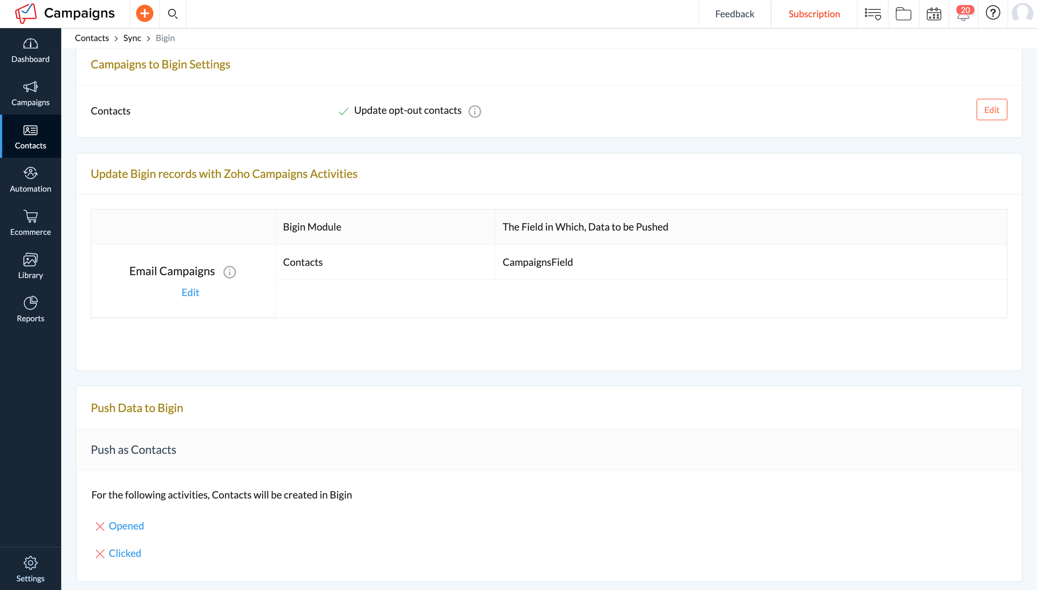Click Edit under Email Campaigns
Viewport: 1037px width, 590px height.
pyautogui.click(x=190, y=292)
